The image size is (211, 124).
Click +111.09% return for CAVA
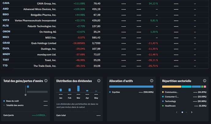(79, 4)
